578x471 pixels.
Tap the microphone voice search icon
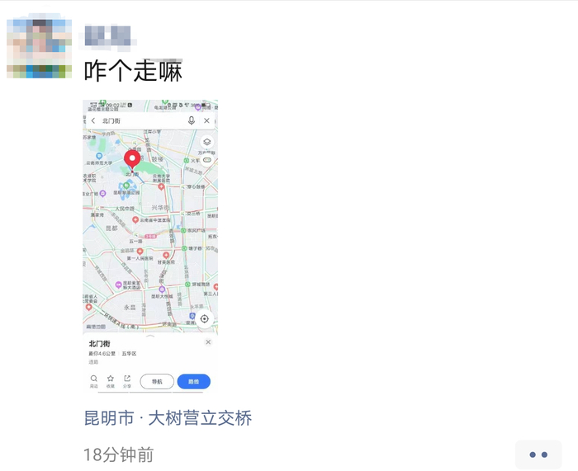pyautogui.click(x=192, y=120)
